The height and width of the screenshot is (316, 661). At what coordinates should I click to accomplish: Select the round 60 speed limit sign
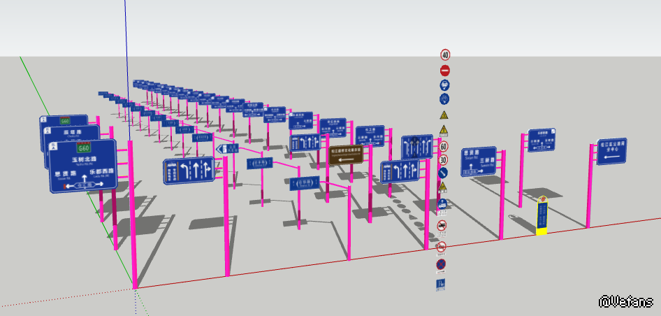tap(444, 147)
